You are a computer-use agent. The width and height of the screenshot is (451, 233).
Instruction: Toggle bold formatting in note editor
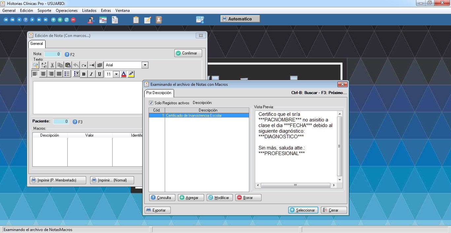84,74
